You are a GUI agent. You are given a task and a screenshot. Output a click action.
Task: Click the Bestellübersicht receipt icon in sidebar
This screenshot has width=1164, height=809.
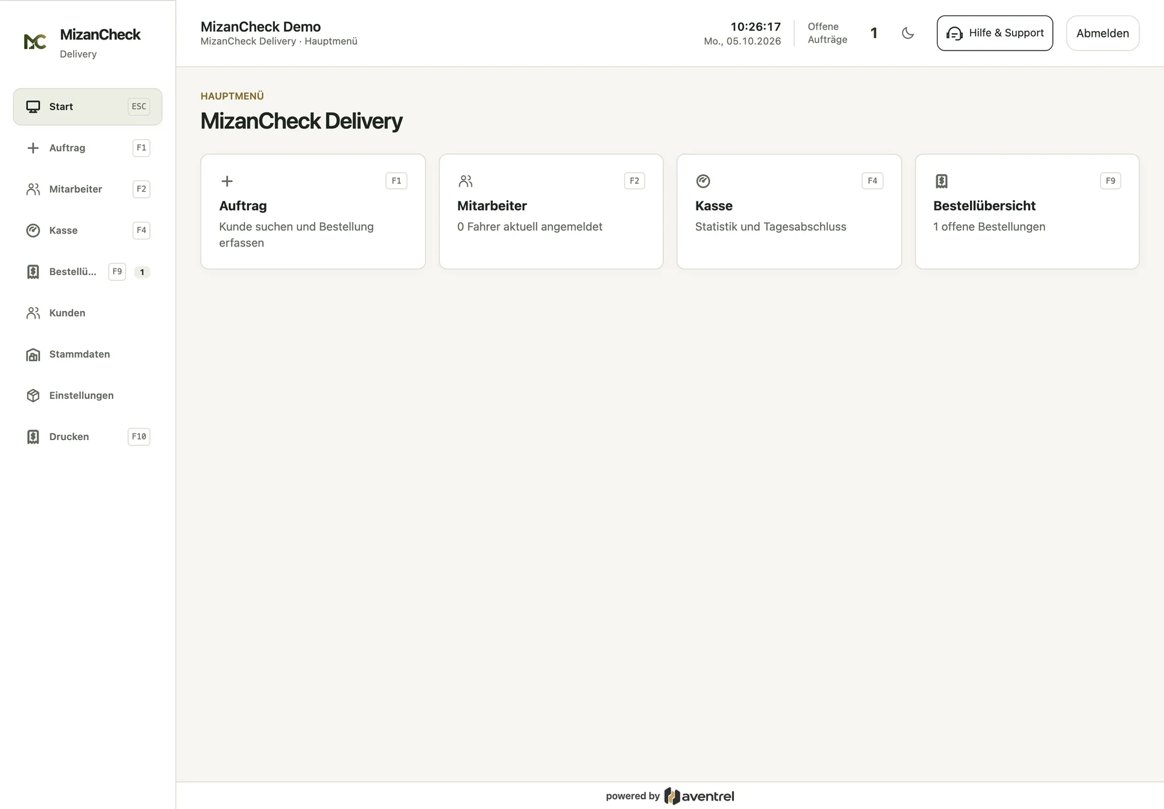pyautogui.click(x=33, y=272)
